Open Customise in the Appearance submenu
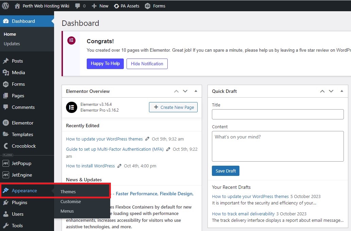351x231 pixels. [70, 201]
